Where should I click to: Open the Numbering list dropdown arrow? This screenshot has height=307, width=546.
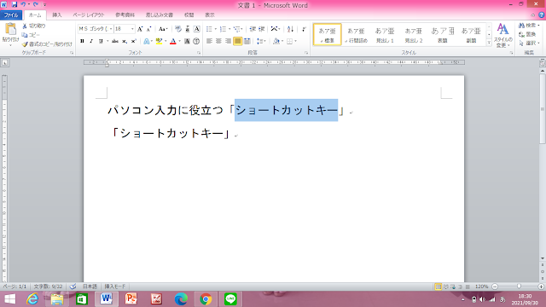[x=229, y=29]
